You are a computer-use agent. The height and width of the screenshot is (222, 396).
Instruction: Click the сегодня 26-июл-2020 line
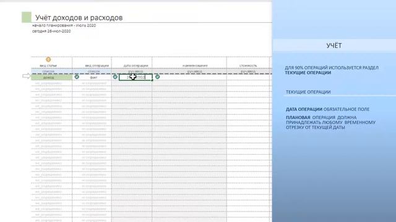click(51, 31)
